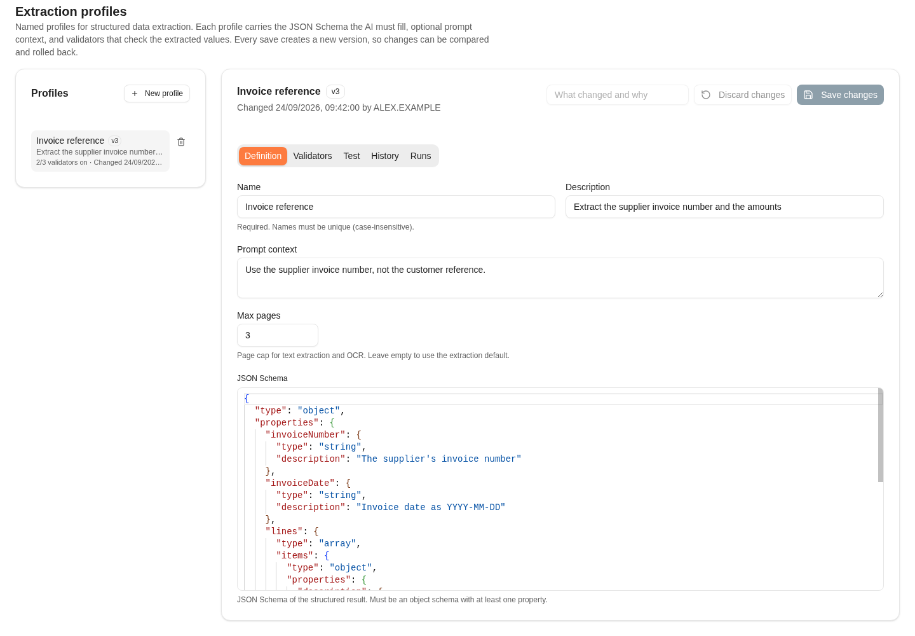The height and width of the screenshot is (636, 915).
Task: Open the Definition tab
Action: click(x=263, y=156)
